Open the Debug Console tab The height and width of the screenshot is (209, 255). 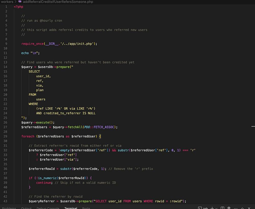(48, 208)
